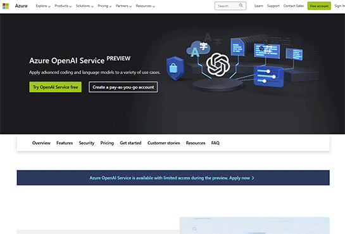345x234 pixels.
Task: Click the limited access Apply now banner link
Action: 172,178
